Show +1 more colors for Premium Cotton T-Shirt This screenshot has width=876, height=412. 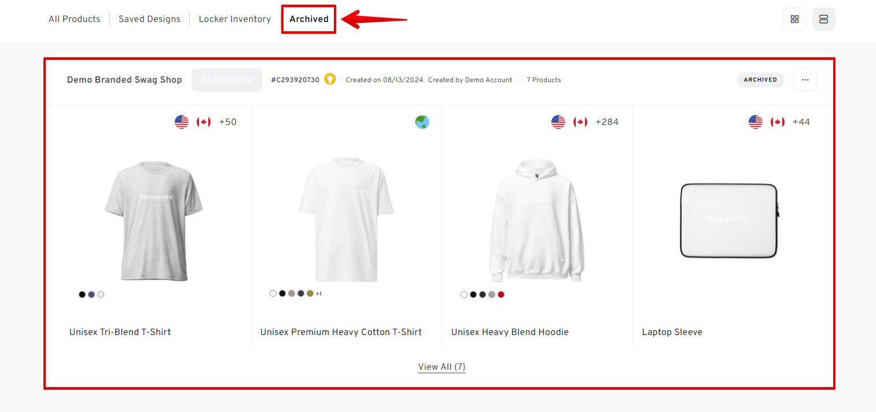tap(319, 294)
